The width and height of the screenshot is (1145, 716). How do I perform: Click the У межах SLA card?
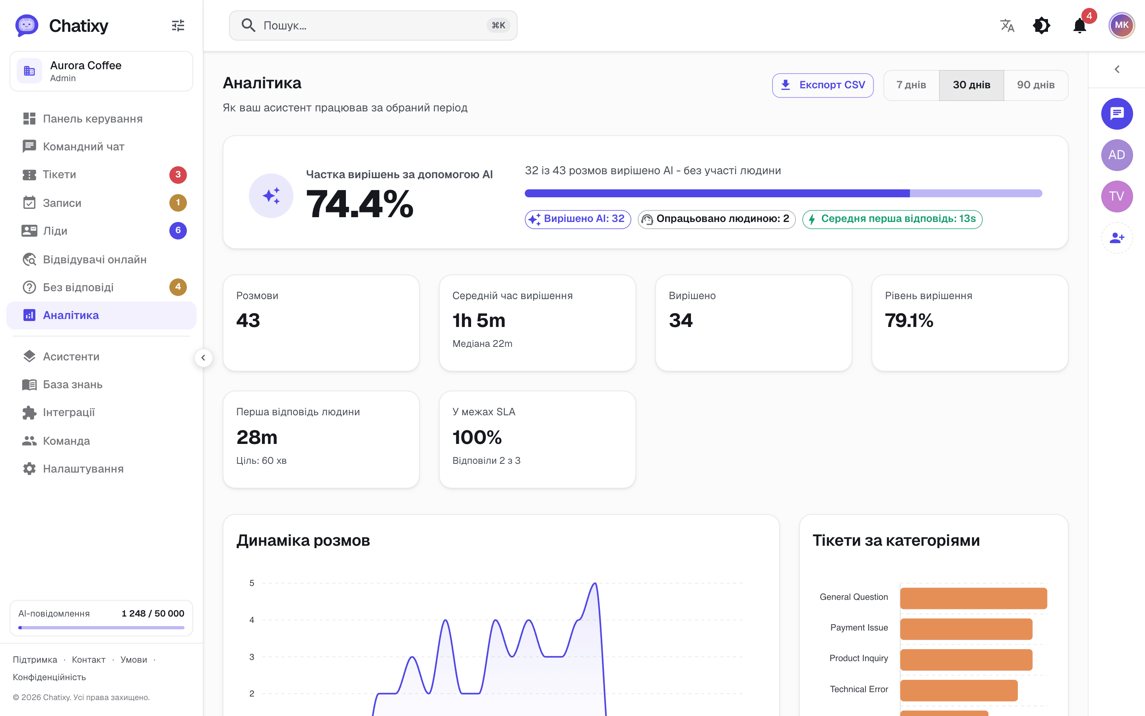point(538,440)
